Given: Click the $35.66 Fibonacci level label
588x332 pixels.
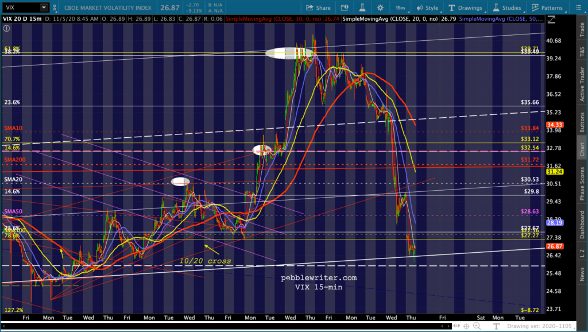Looking at the screenshot, I should point(529,102).
